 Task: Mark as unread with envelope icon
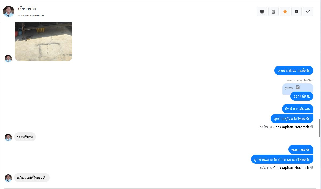[x=296, y=11]
